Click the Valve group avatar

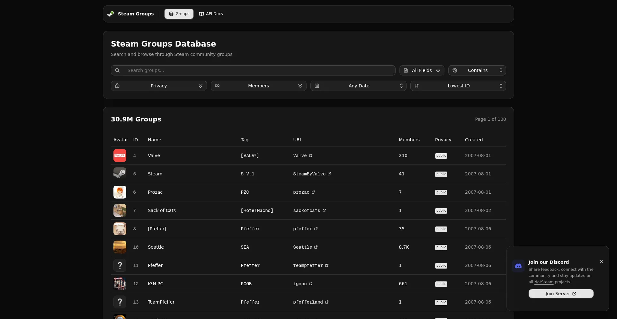point(120,155)
